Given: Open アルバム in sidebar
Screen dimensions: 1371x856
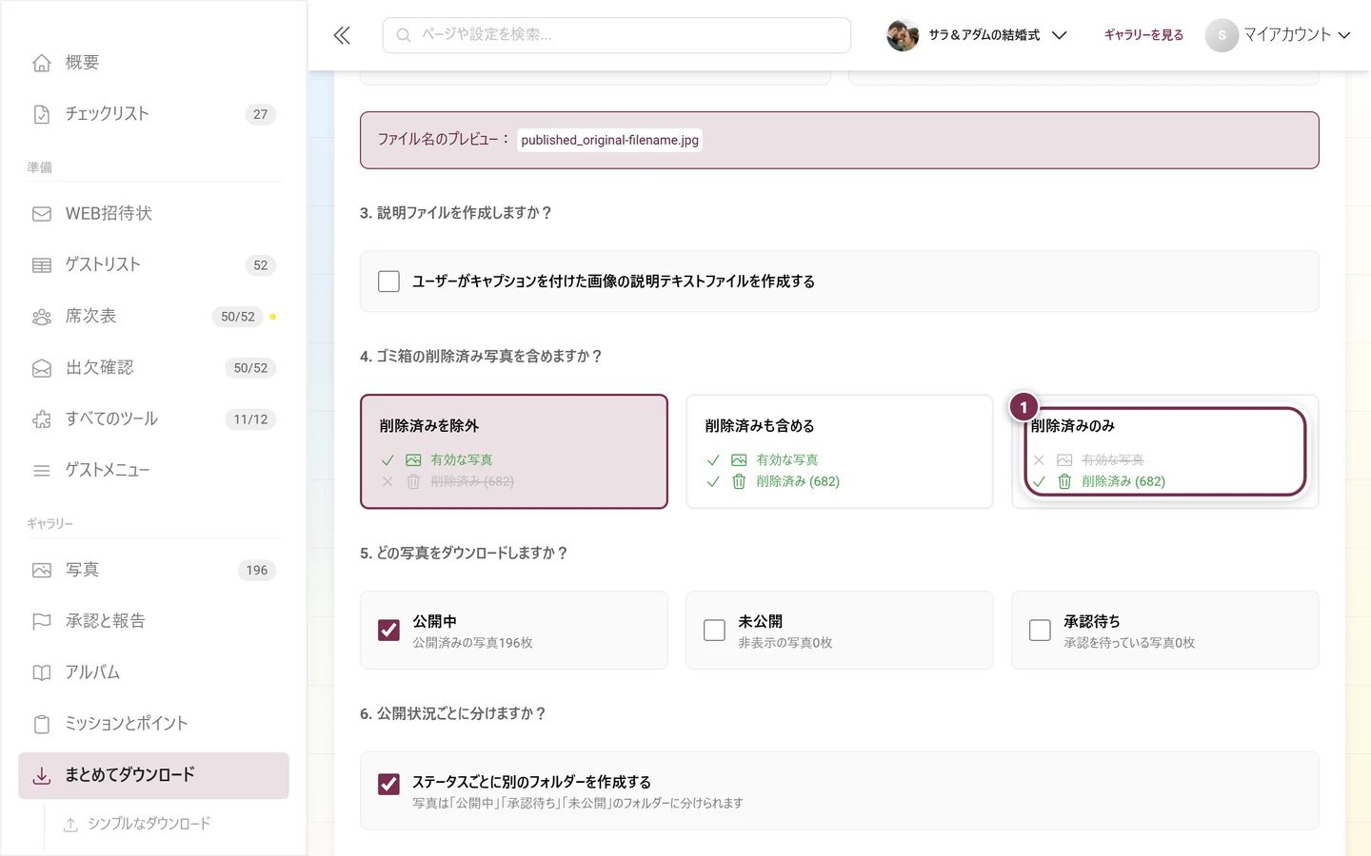Looking at the screenshot, I should coord(153,673).
